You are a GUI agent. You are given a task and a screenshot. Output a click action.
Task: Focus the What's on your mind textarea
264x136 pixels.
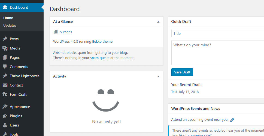218,53
